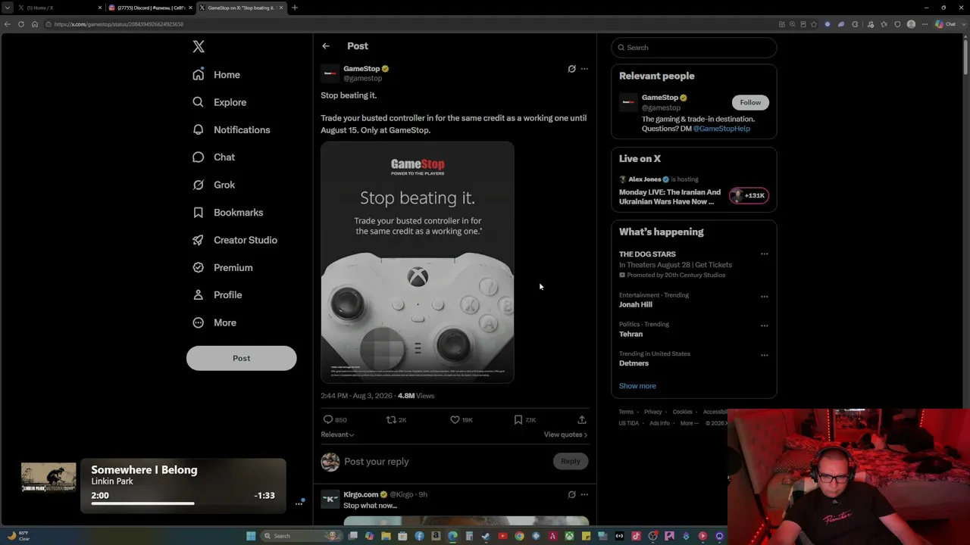The width and height of the screenshot is (970, 545).
Task: Open the Cookies footer link
Action: pyautogui.click(x=683, y=412)
